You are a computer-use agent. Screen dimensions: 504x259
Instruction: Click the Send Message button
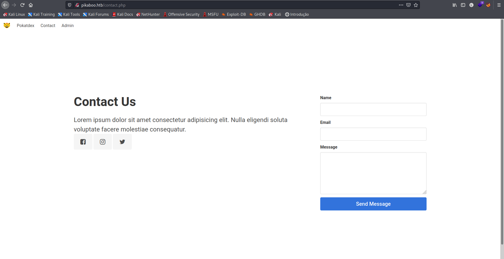[x=373, y=204]
